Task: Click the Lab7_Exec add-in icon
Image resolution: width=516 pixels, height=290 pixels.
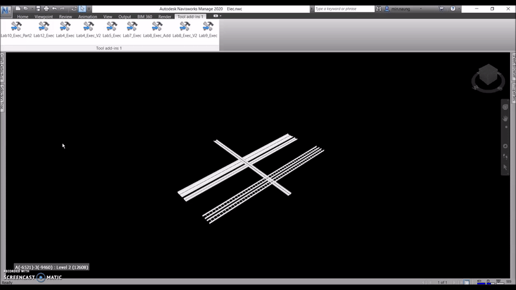Action: pyautogui.click(x=132, y=28)
